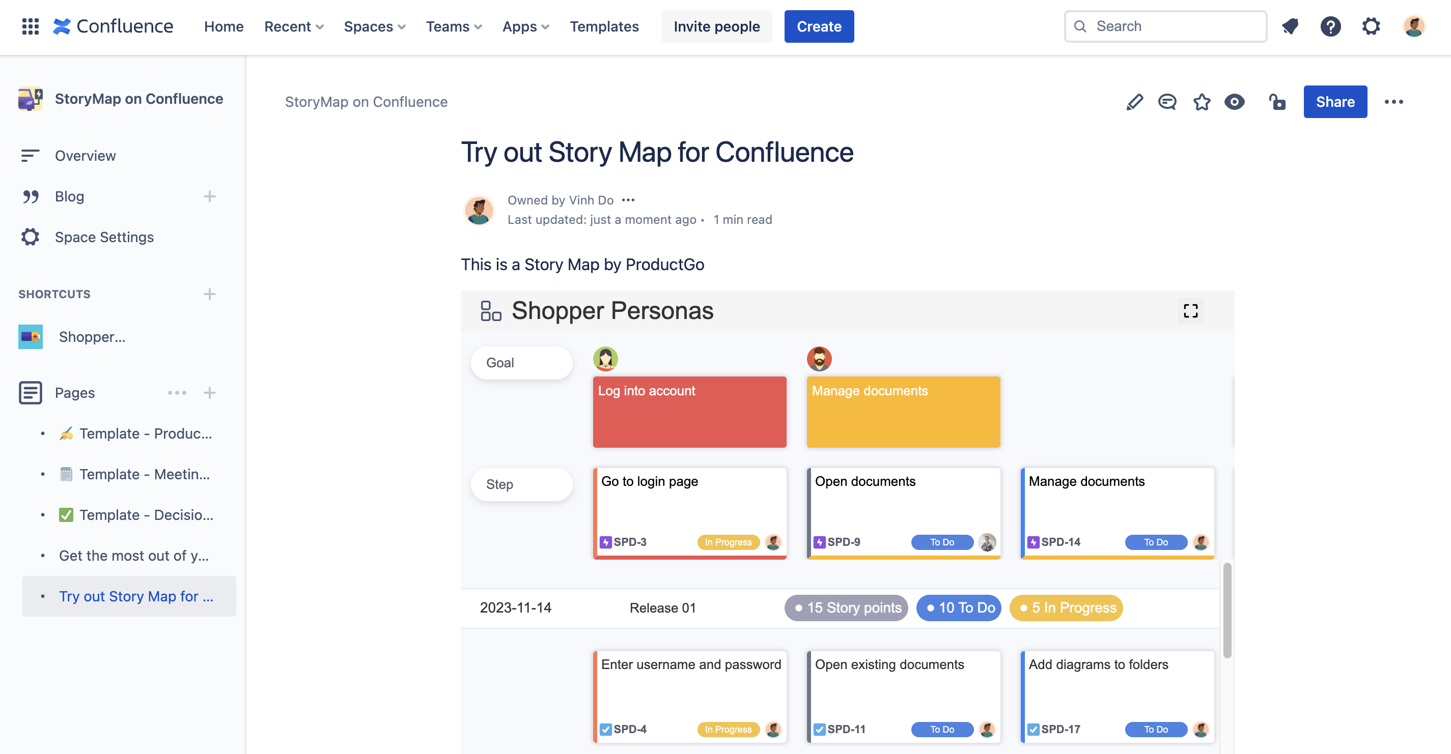Click the unlock restrictions icon on the page

(x=1277, y=102)
